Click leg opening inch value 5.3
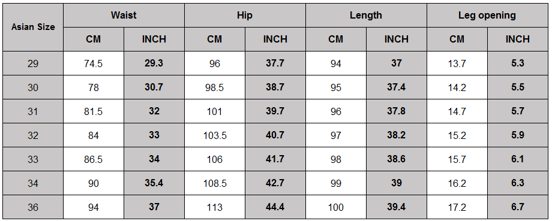The height and width of the screenshot is (221, 552). tap(518, 63)
